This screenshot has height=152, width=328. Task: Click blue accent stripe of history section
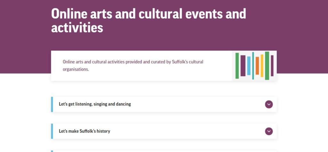(x=52, y=131)
